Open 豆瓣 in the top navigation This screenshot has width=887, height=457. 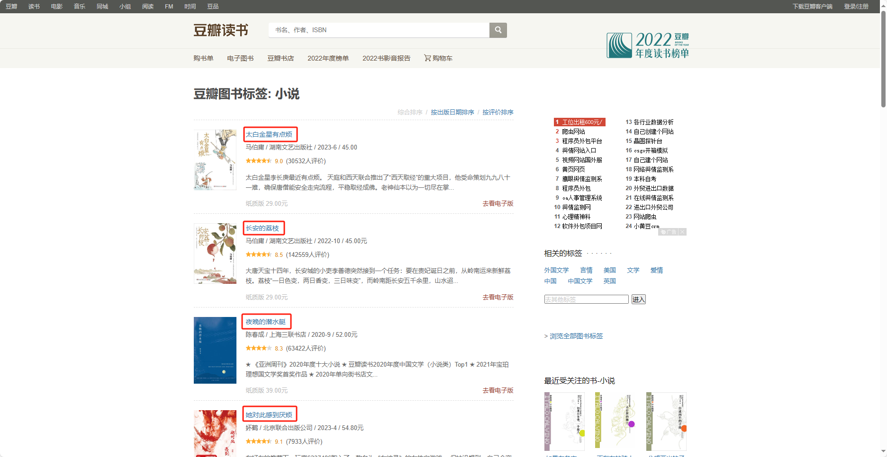click(11, 7)
